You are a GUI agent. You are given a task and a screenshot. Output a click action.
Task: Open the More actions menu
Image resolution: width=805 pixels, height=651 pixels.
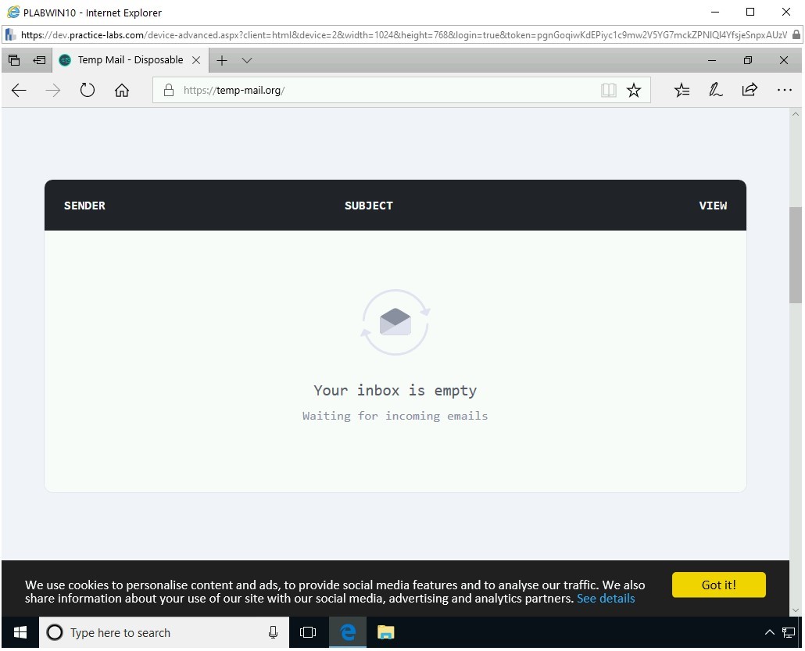[x=784, y=90]
